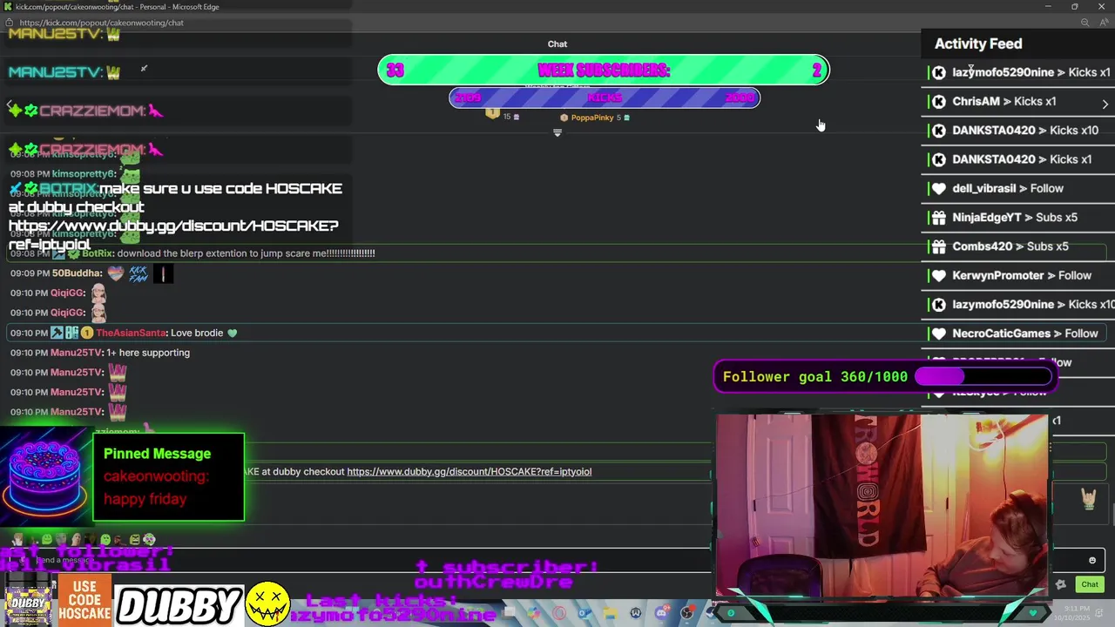The width and height of the screenshot is (1115, 627).
Task: Expand the ChrisAM activity feed row arrow
Action: 1105,104
